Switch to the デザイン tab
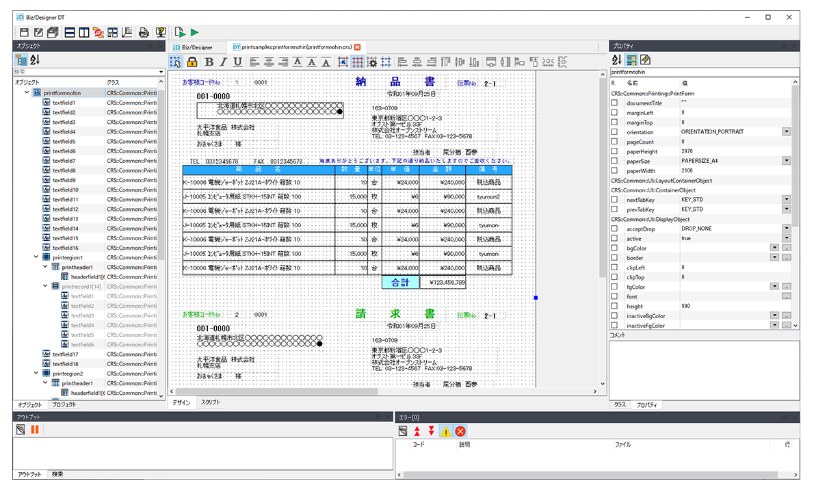 pos(182,402)
